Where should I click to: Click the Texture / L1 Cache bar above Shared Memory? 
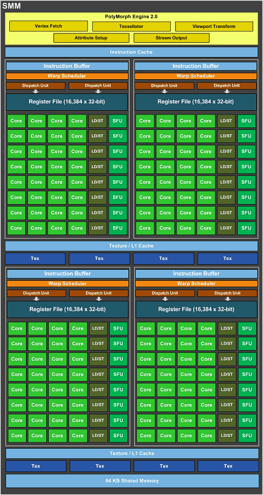(x=132, y=454)
